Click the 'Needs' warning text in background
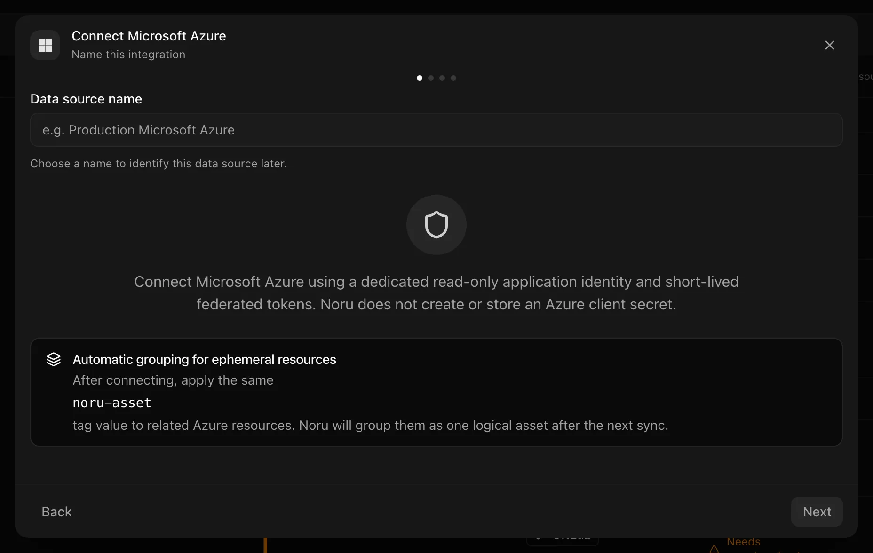Image resolution: width=873 pixels, height=553 pixels. (743, 542)
